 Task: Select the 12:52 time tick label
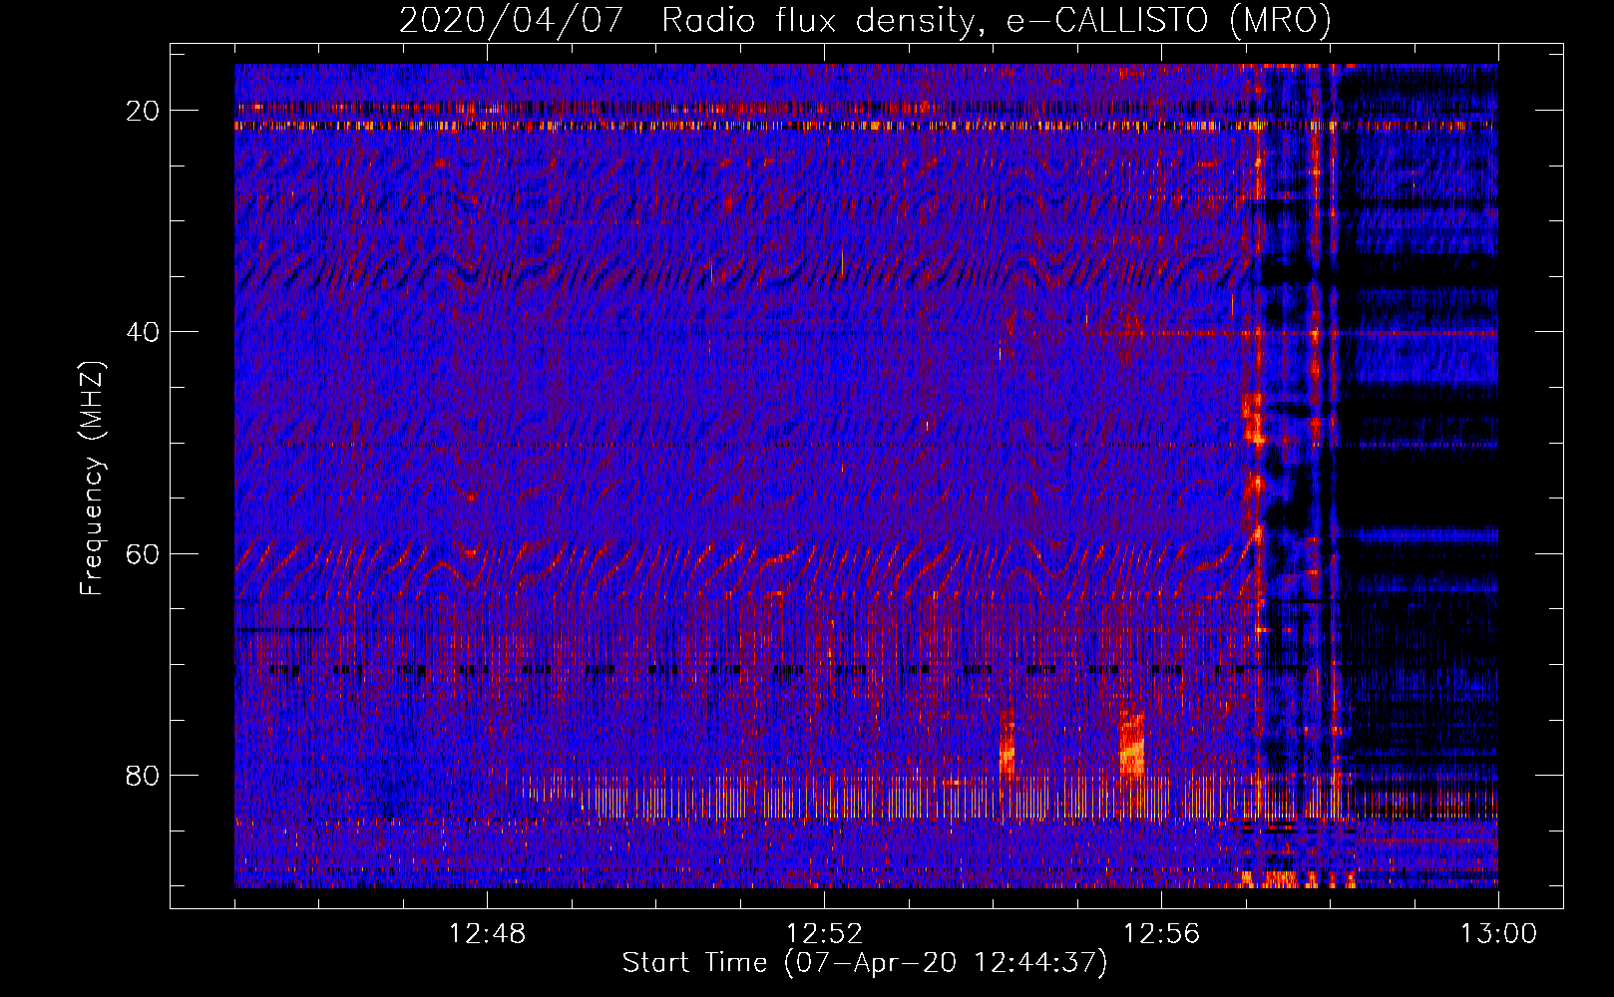click(824, 934)
